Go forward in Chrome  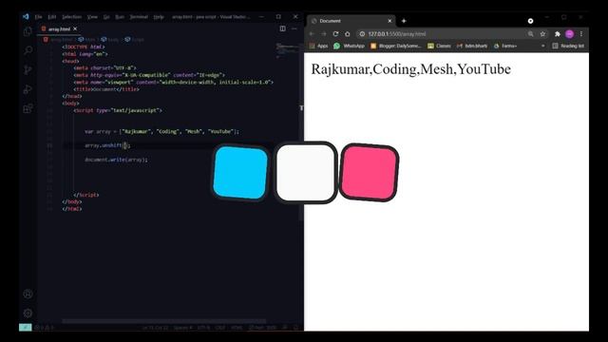[x=324, y=34]
